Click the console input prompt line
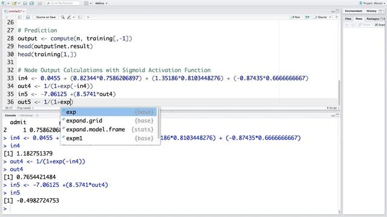This screenshot has width=387, height=217. (x=171, y=209)
